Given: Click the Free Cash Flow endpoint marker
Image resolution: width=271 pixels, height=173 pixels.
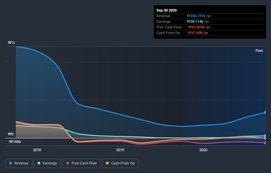Looking at the screenshot, I should tap(265, 143).
